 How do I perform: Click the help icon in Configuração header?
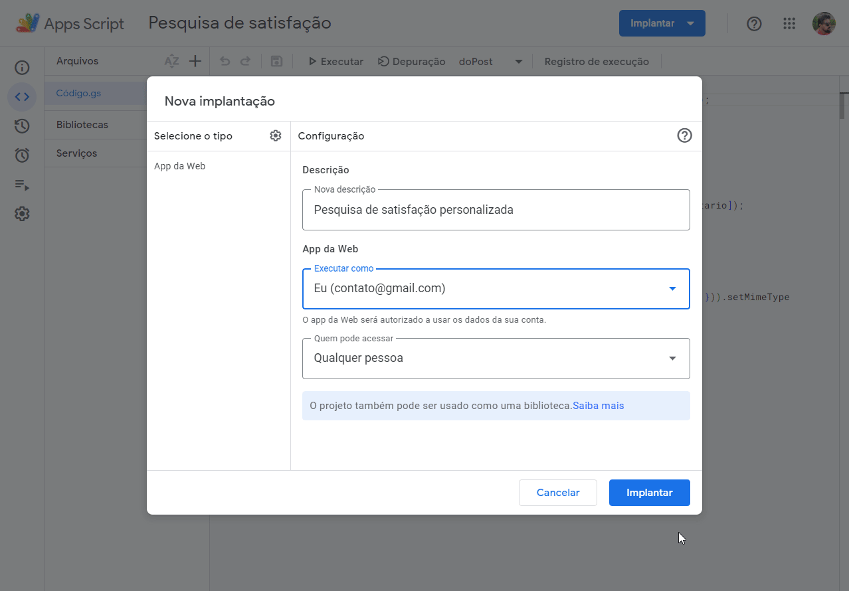(684, 135)
